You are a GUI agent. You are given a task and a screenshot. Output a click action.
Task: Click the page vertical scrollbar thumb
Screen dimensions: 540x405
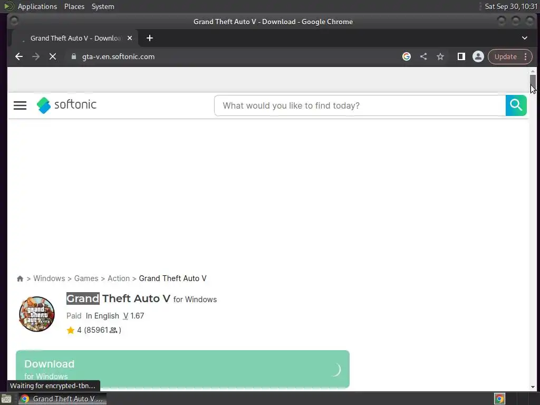tap(533, 83)
